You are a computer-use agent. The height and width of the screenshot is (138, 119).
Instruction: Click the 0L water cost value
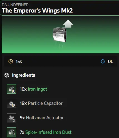tap(110, 61)
